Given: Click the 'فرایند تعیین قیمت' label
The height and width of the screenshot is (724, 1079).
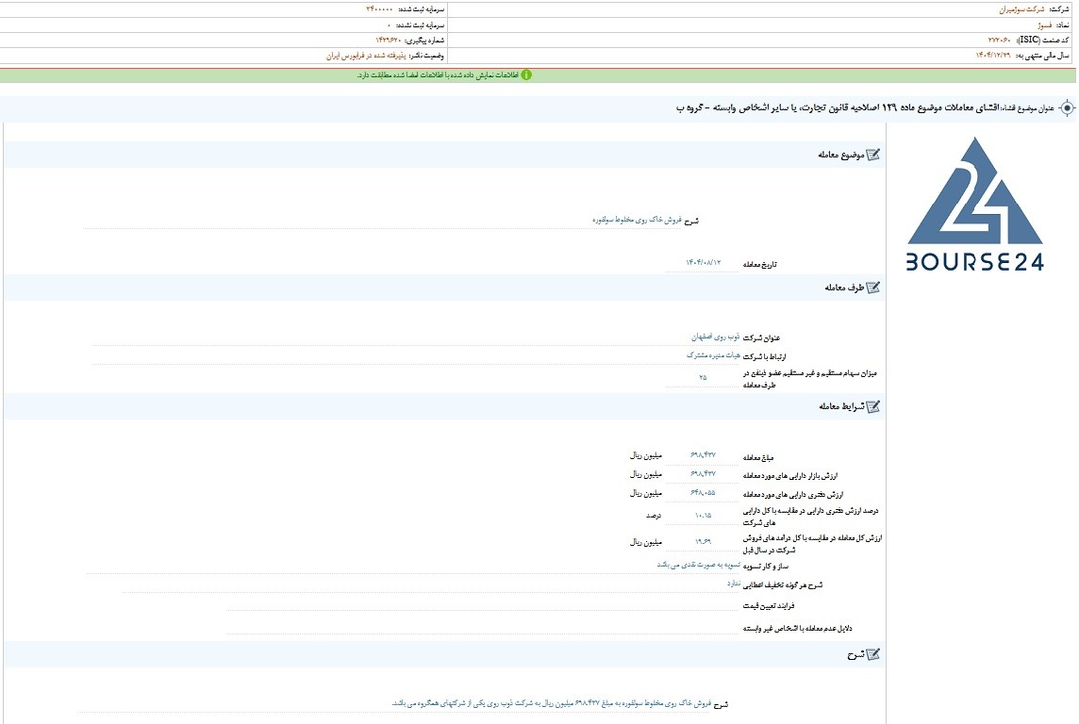Looking at the screenshot, I should pyautogui.click(x=769, y=606).
